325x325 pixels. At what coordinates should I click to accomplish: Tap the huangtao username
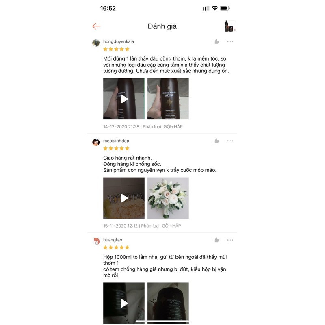pos(113,240)
